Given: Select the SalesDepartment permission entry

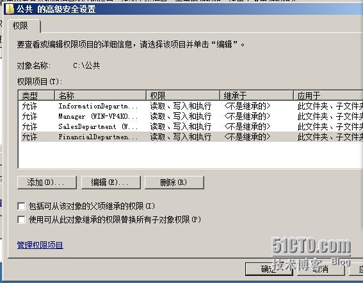Looking at the screenshot, I should click(191, 126).
